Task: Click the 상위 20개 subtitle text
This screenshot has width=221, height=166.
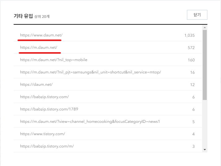Action: point(42,16)
